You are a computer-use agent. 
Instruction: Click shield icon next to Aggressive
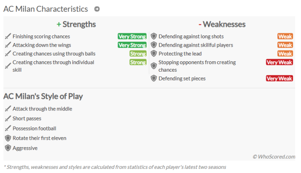[8, 148]
